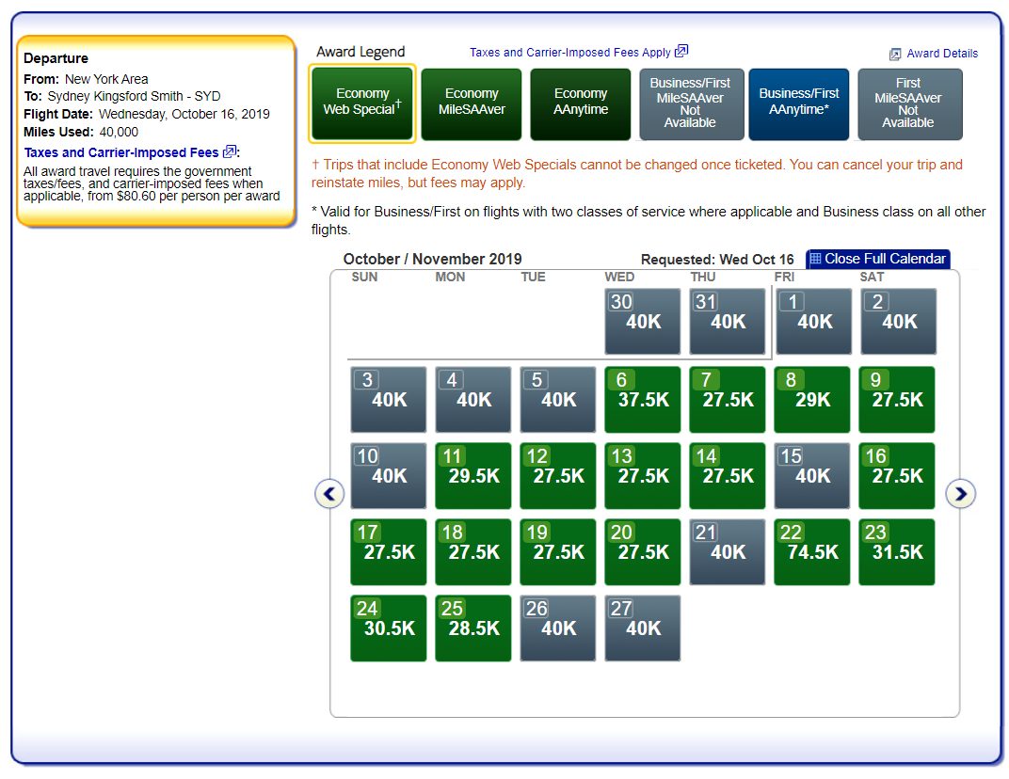Select Business/First AAnytime award type
The width and height of the screenshot is (1009, 779).
point(798,103)
